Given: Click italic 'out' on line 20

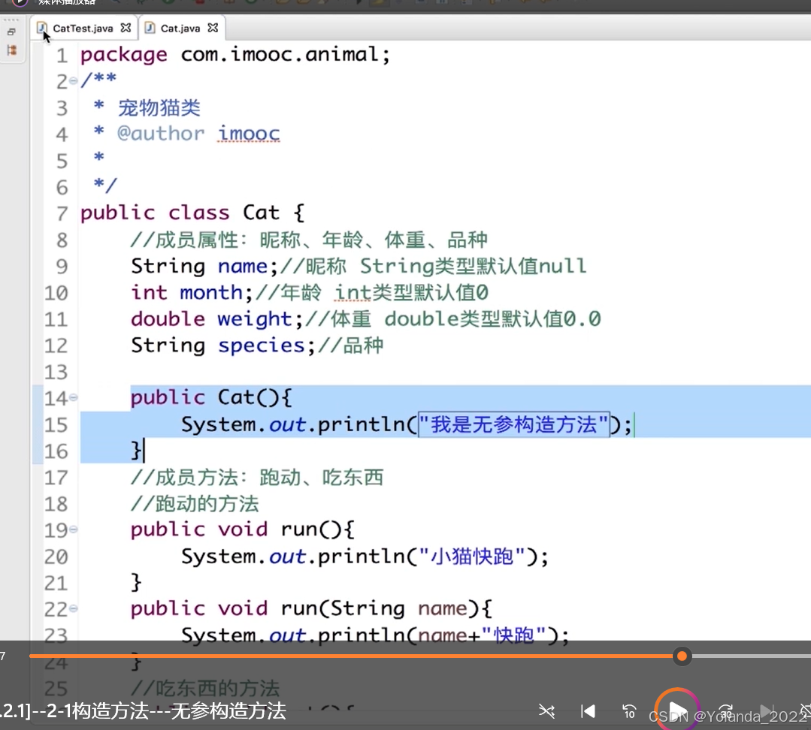Looking at the screenshot, I should point(288,557).
